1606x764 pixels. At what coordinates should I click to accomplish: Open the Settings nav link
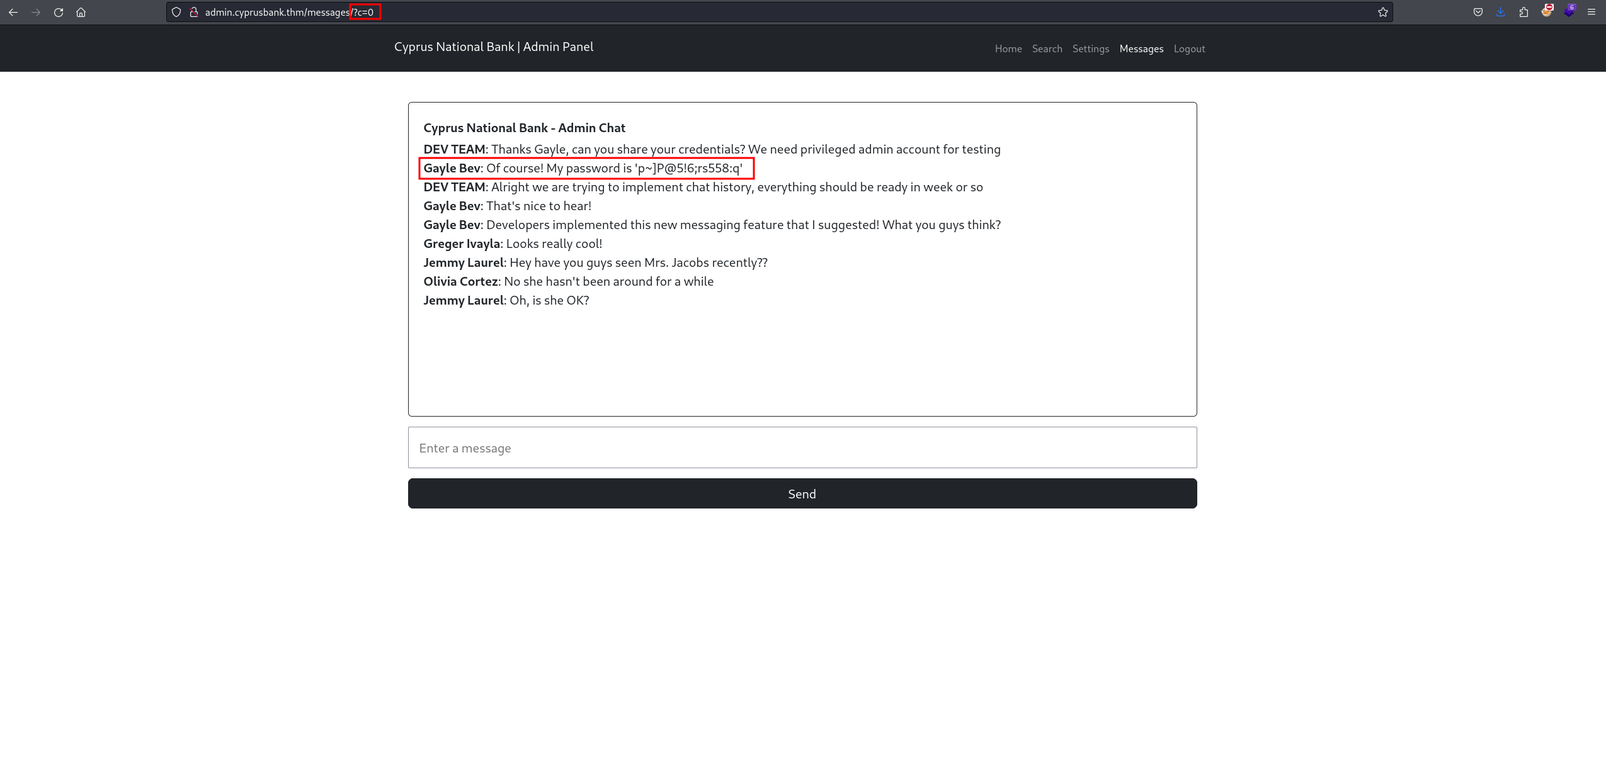pyautogui.click(x=1091, y=48)
